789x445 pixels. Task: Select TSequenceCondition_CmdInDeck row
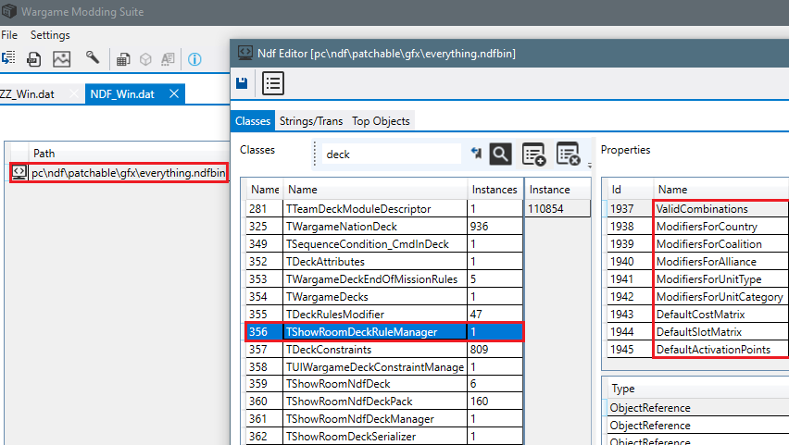384,244
